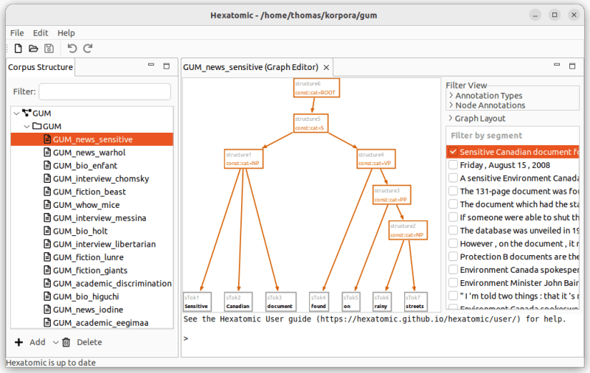Close the GUM_news_sensitive editor tab

click(326, 67)
